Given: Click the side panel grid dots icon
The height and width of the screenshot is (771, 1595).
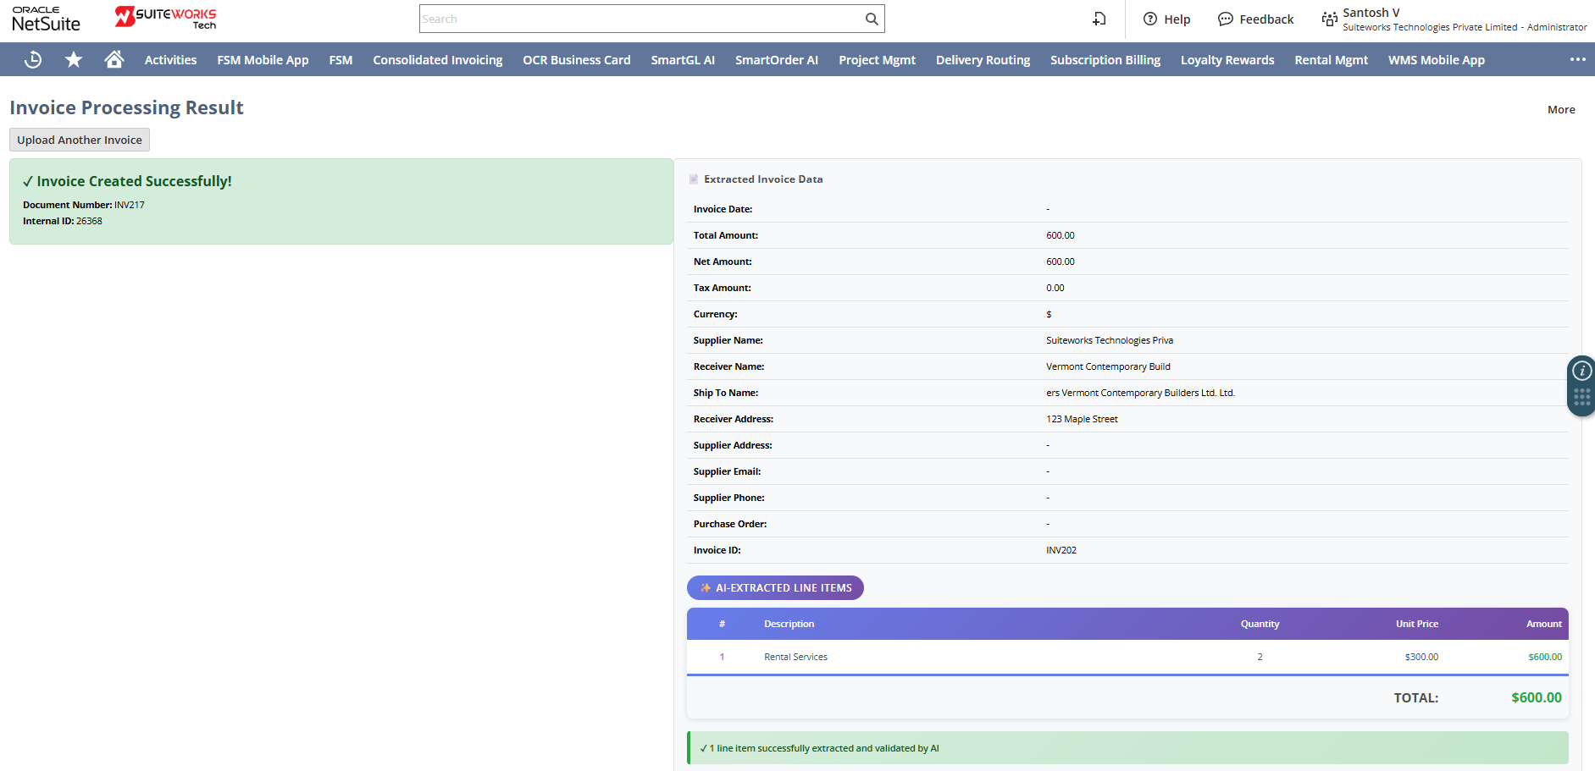Looking at the screenshot, I should [1581, 397].
